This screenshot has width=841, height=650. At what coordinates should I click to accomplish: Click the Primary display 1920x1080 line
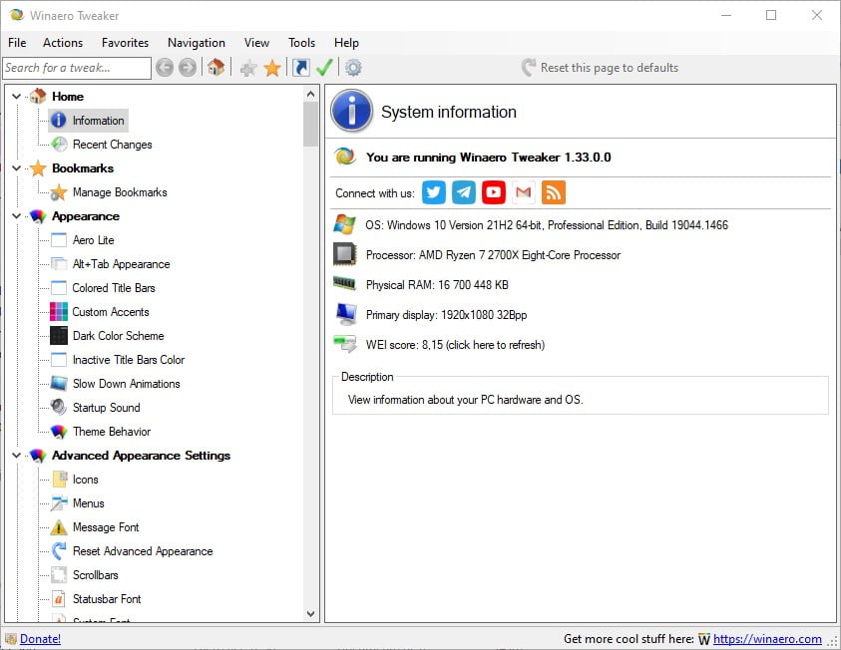(x=446, y=315)
